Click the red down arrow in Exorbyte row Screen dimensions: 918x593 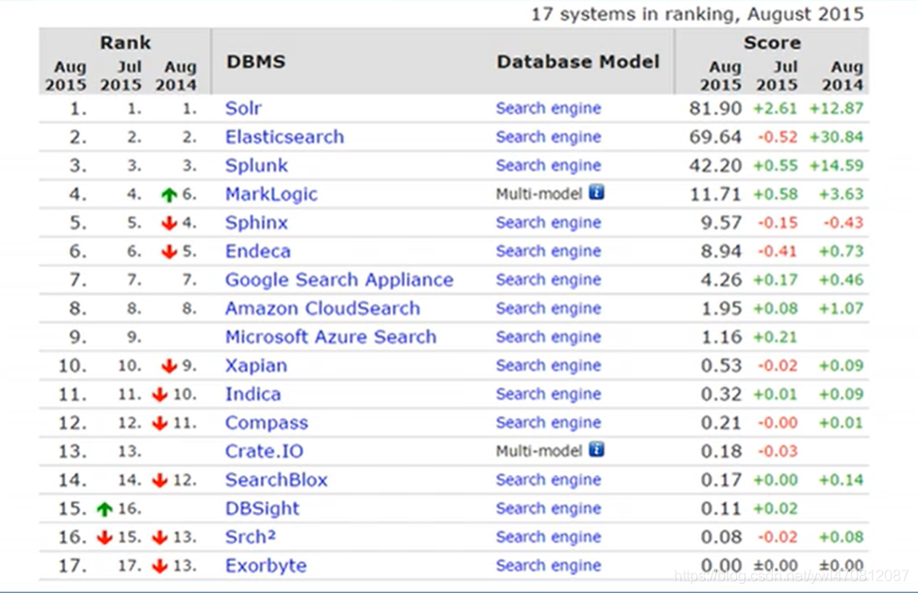pyautogui.click(x=160, y=566)
